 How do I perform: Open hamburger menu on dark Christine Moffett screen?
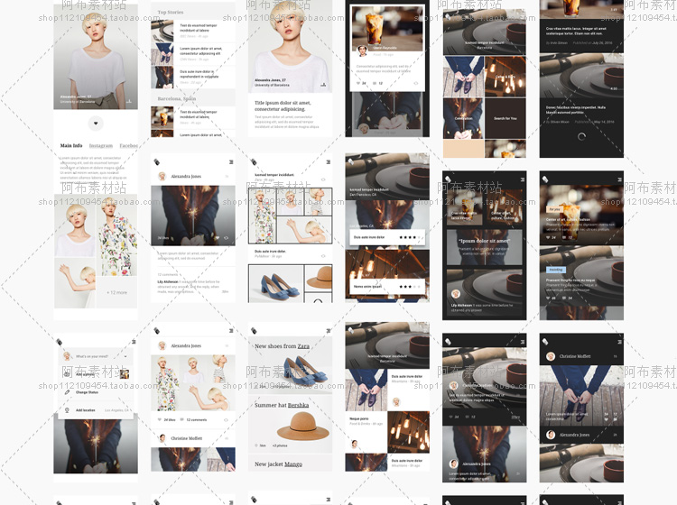(x=619, y=342)
